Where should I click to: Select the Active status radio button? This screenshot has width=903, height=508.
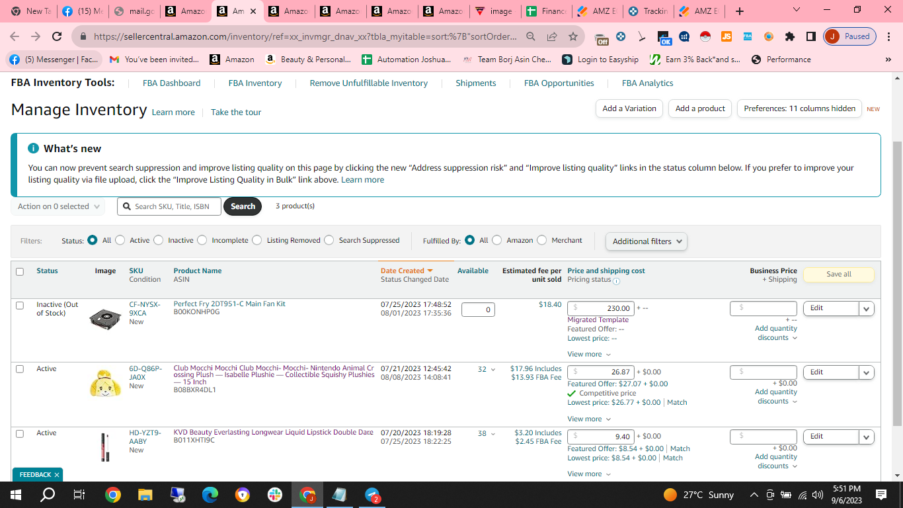click(x=120, y=240)
